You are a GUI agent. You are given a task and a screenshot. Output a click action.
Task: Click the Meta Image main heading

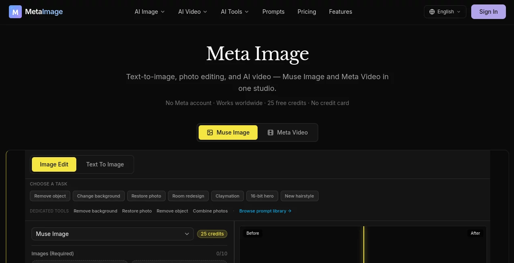pyautogui.click(x=257, y=54)
